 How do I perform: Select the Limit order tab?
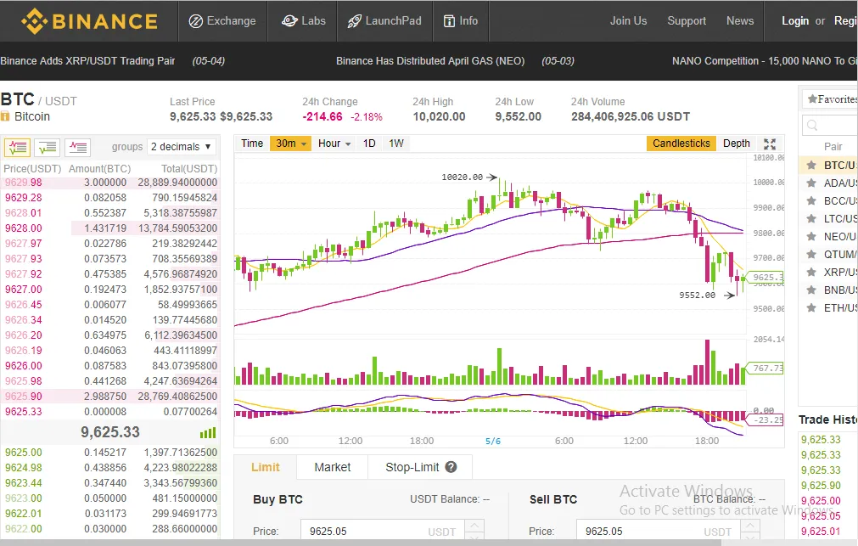[x=266, y=467]
